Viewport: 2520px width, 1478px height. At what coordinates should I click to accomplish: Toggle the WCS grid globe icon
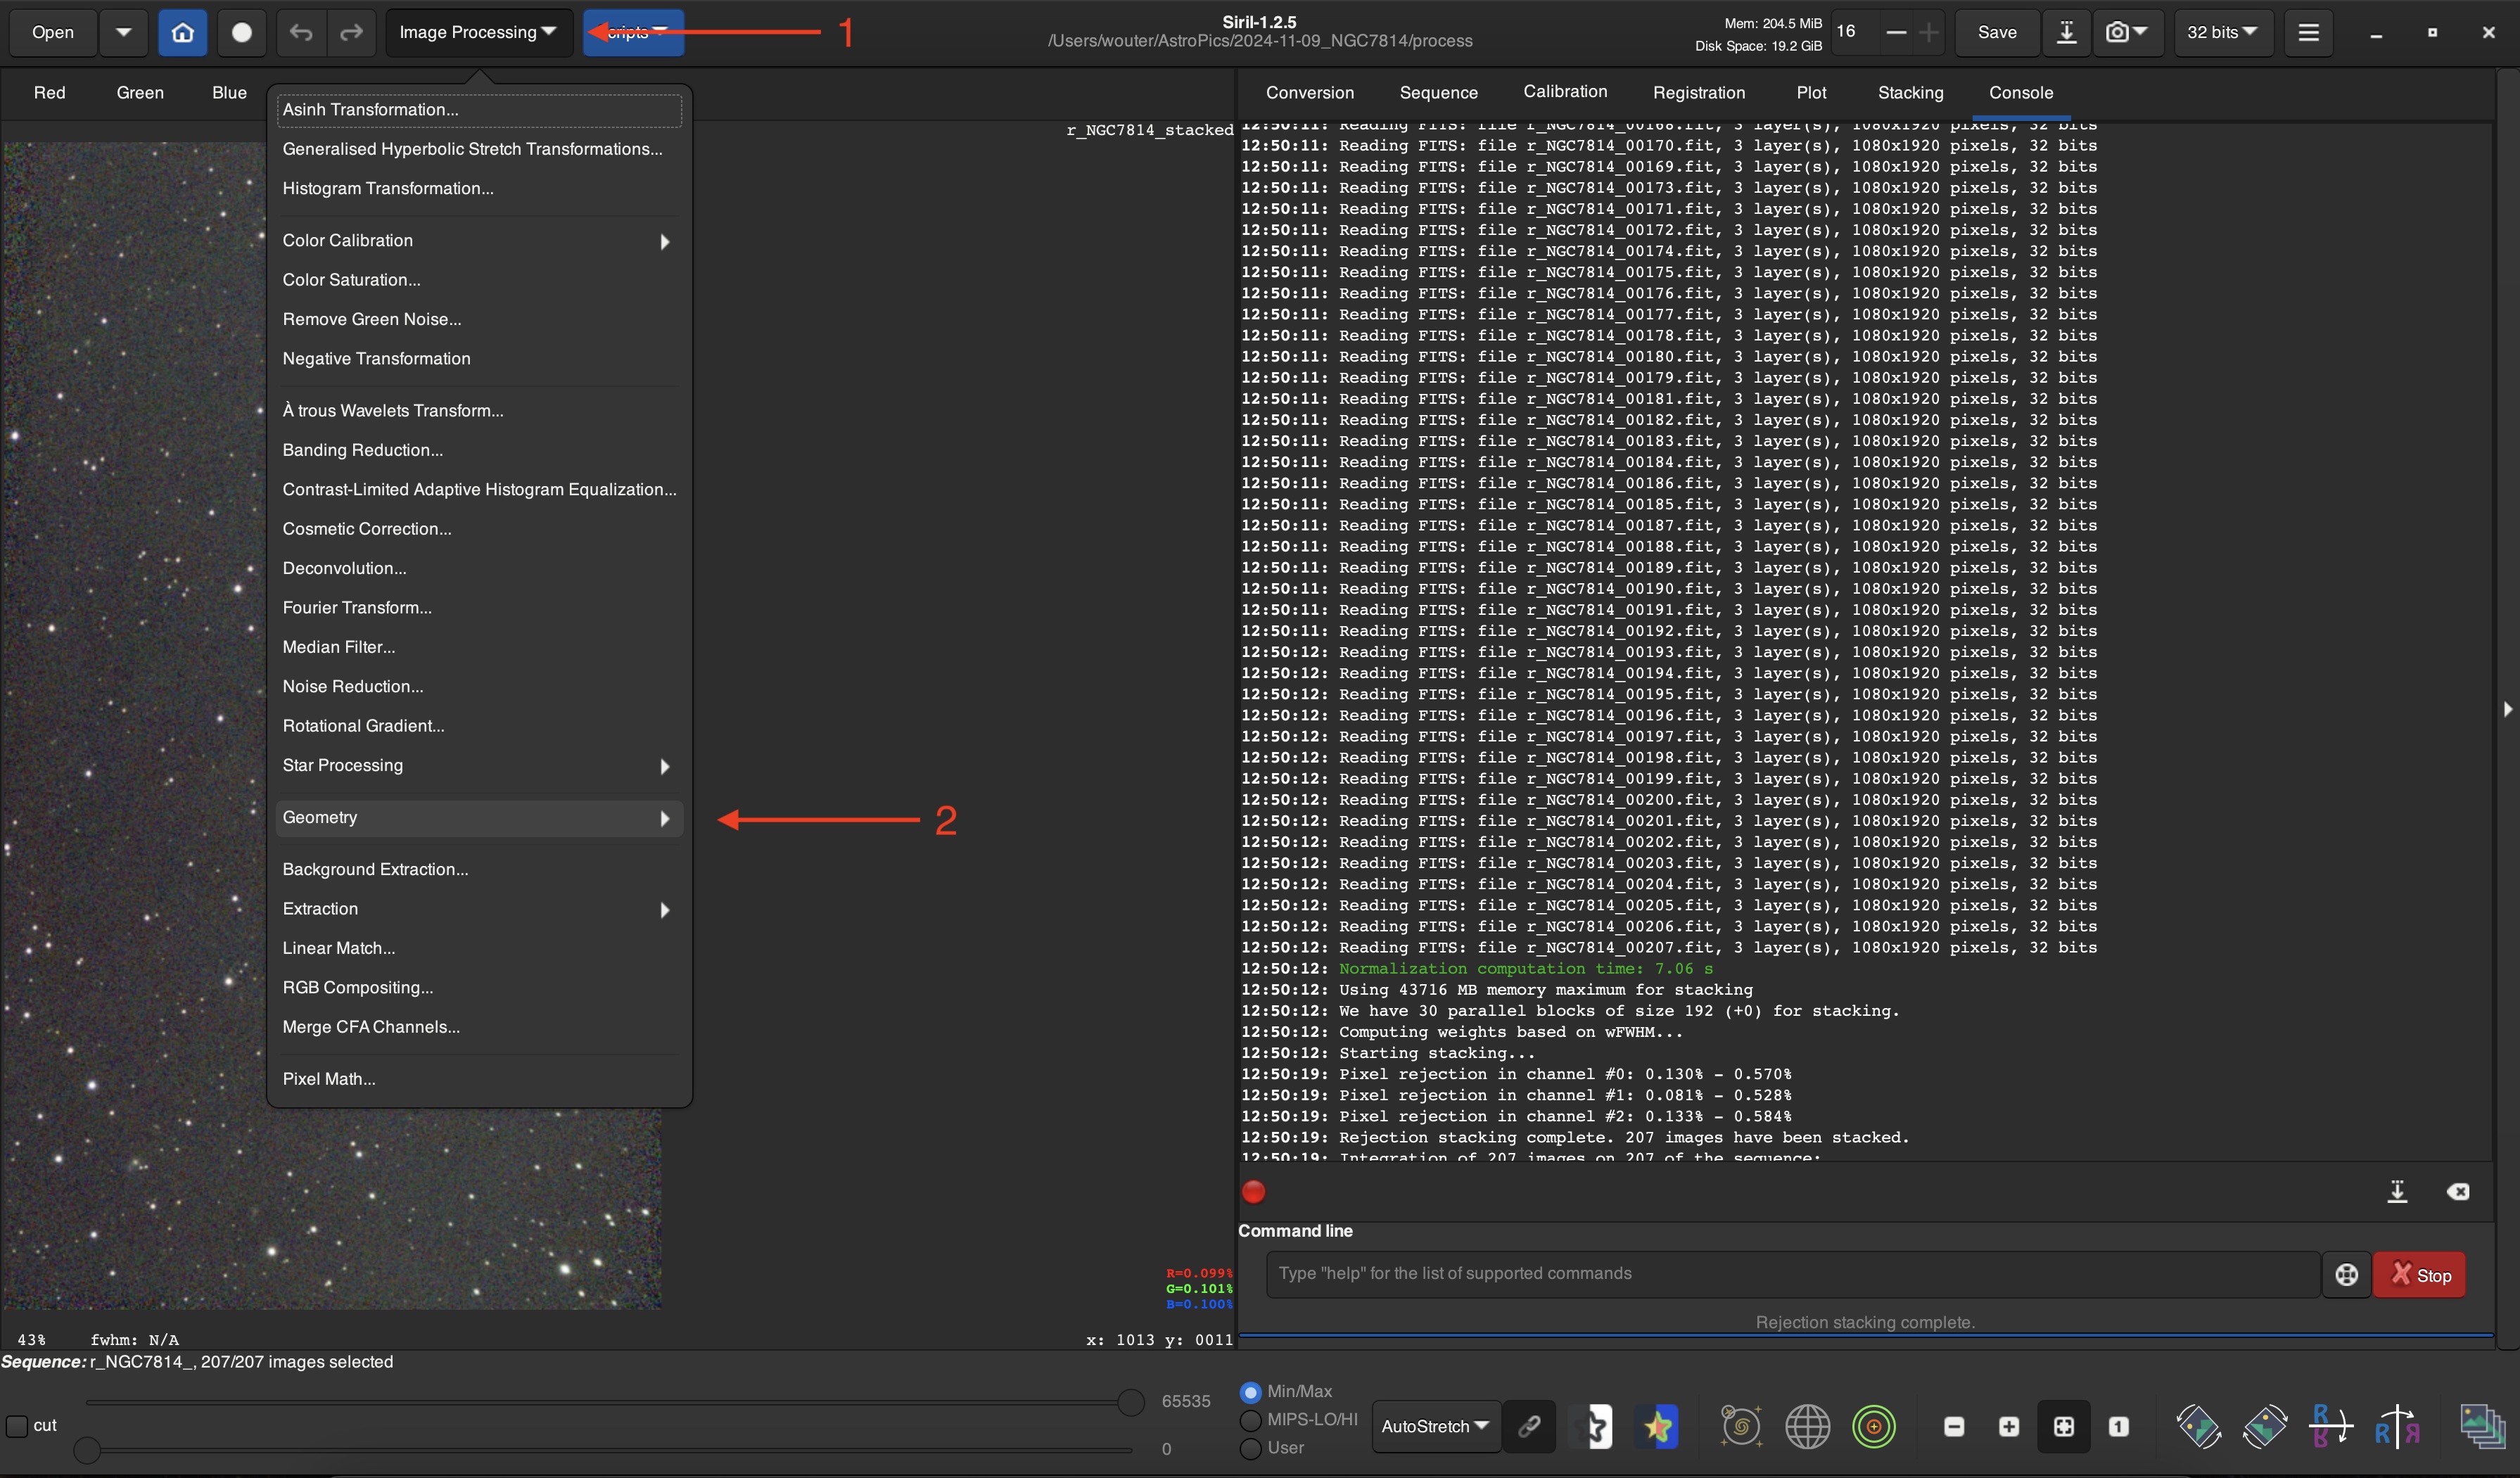(1807, 1426)
